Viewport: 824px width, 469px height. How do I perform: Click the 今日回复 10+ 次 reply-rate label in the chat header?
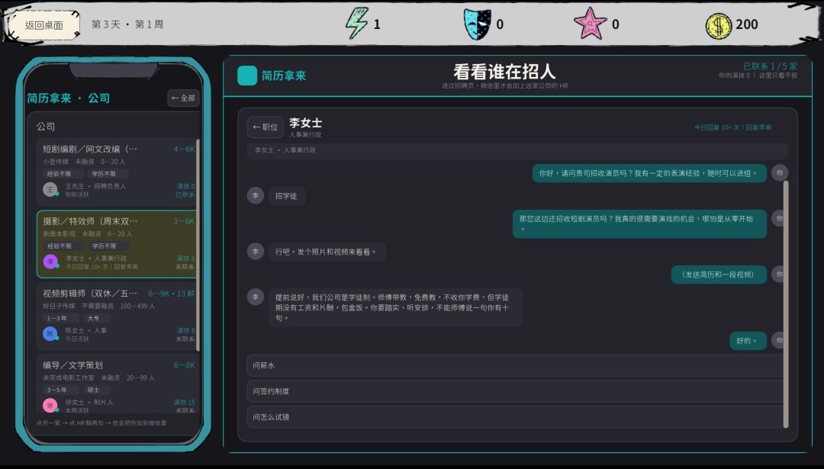tap(732, 127)
